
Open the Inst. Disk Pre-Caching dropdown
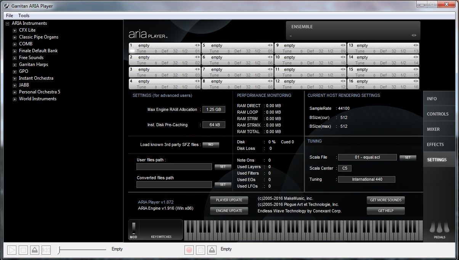click(213, 125)
